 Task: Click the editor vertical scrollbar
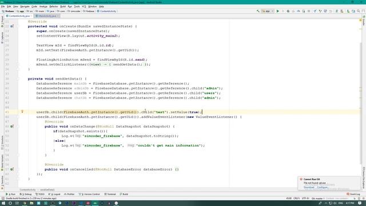360,103
